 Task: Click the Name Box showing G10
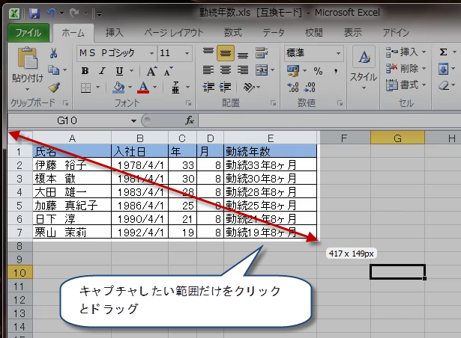point(71,120)
